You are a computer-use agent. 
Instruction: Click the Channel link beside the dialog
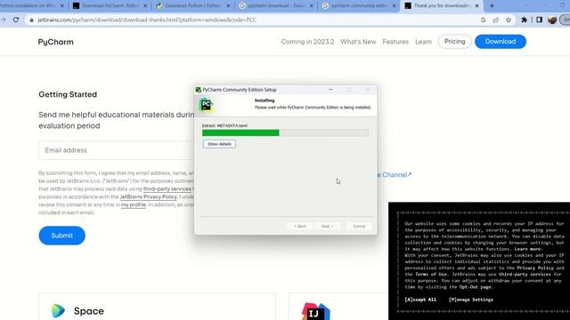click(395, 175)
